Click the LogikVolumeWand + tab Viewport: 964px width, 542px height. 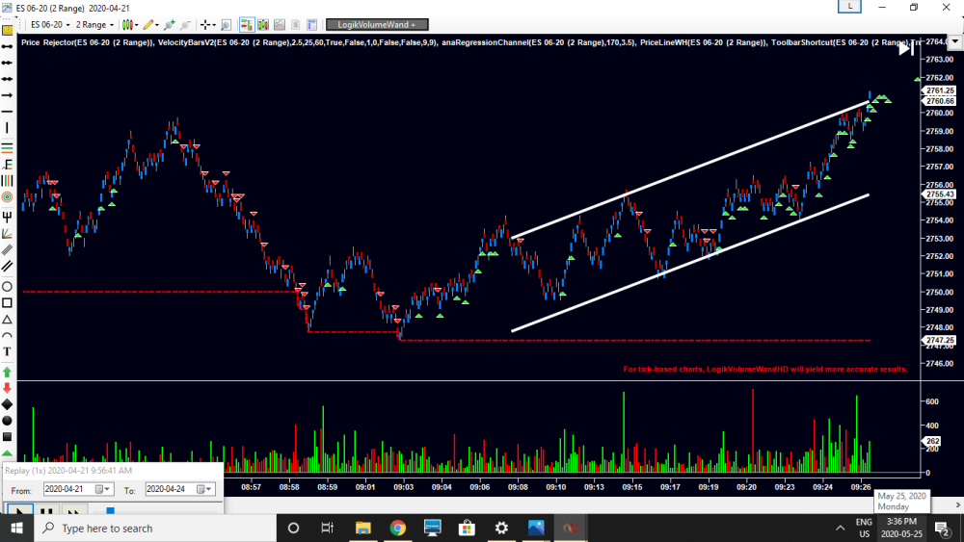click(x=377, y=24)
